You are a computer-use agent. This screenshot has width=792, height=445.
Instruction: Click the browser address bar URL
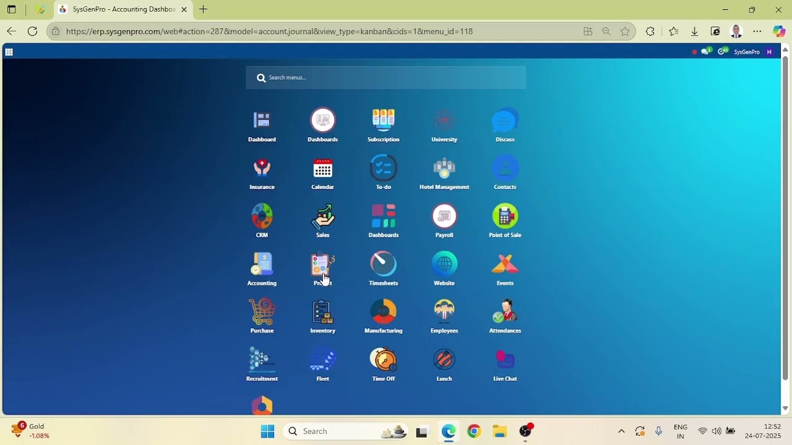[269, 31]
